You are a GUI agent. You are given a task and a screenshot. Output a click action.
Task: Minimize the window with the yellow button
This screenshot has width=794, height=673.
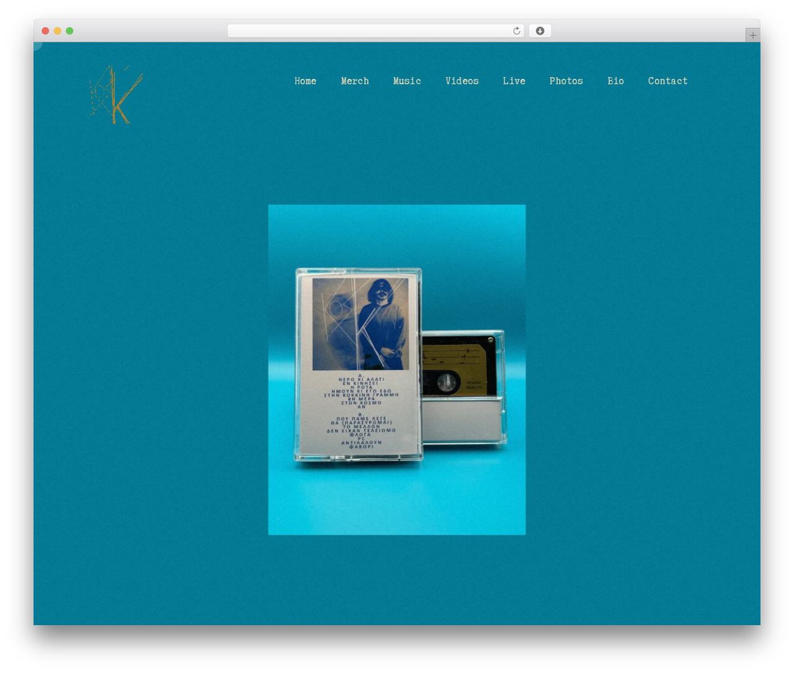[x=58, y=31]
